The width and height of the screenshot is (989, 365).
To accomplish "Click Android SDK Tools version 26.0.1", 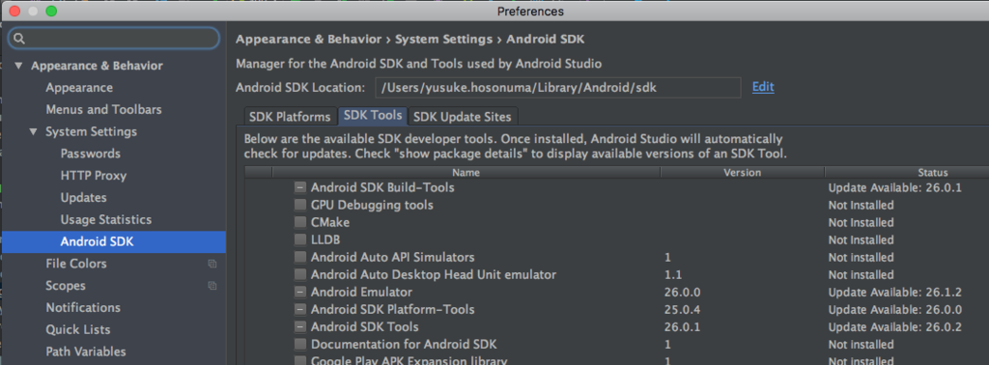I will coord(683,327).
